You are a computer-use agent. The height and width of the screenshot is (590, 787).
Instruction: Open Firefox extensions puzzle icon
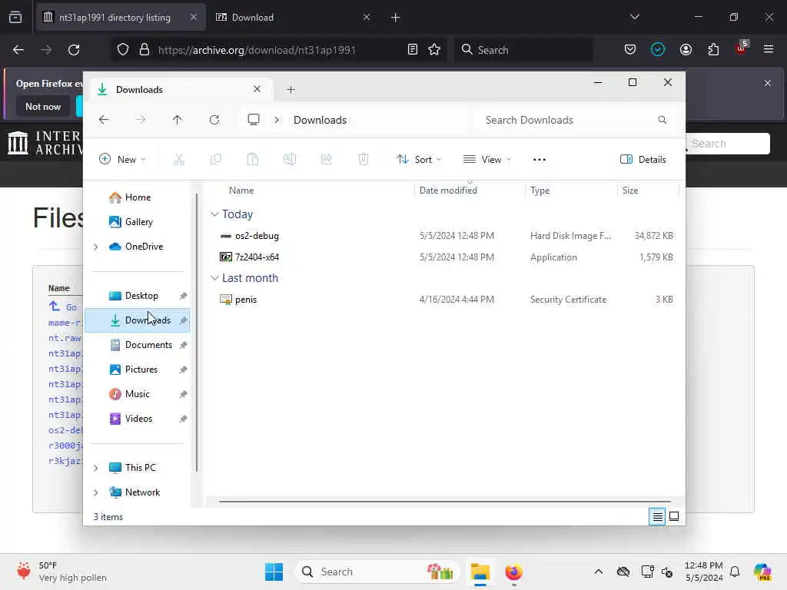(x=713, y=49)
